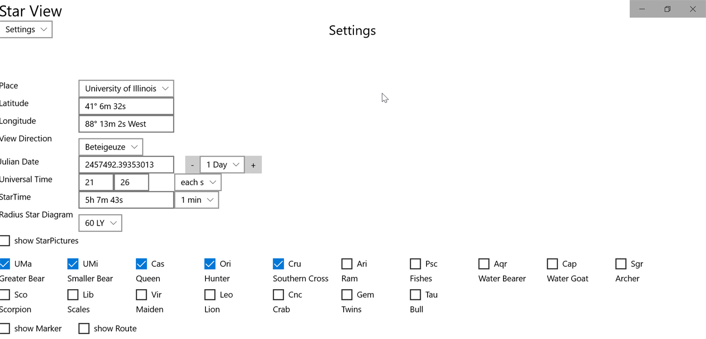Minimize the Star View window
The width and height of the screenshot is (706, 339).
click(642, 9)
